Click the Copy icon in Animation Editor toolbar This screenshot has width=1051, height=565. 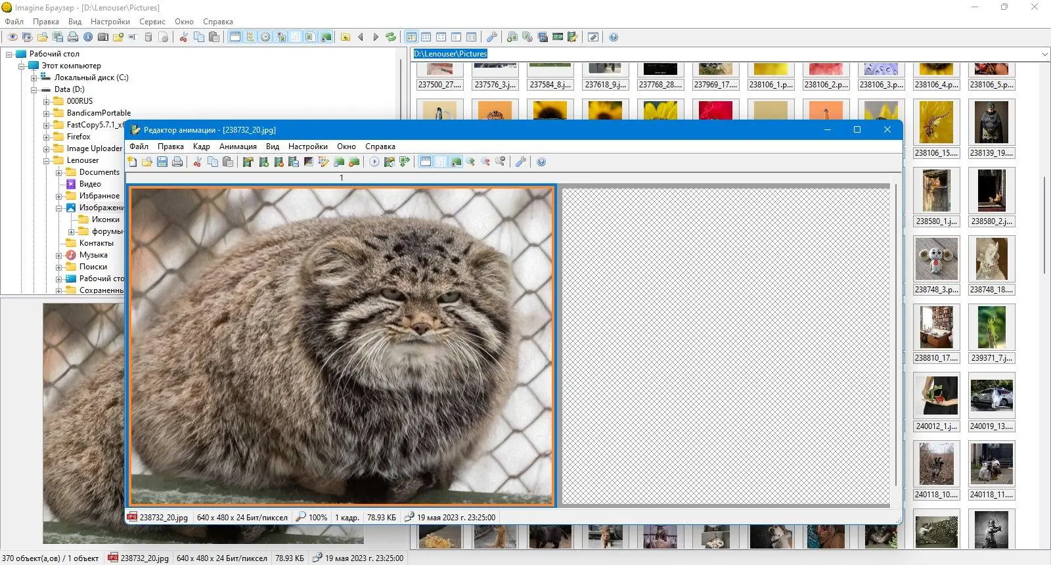(213, 162)
